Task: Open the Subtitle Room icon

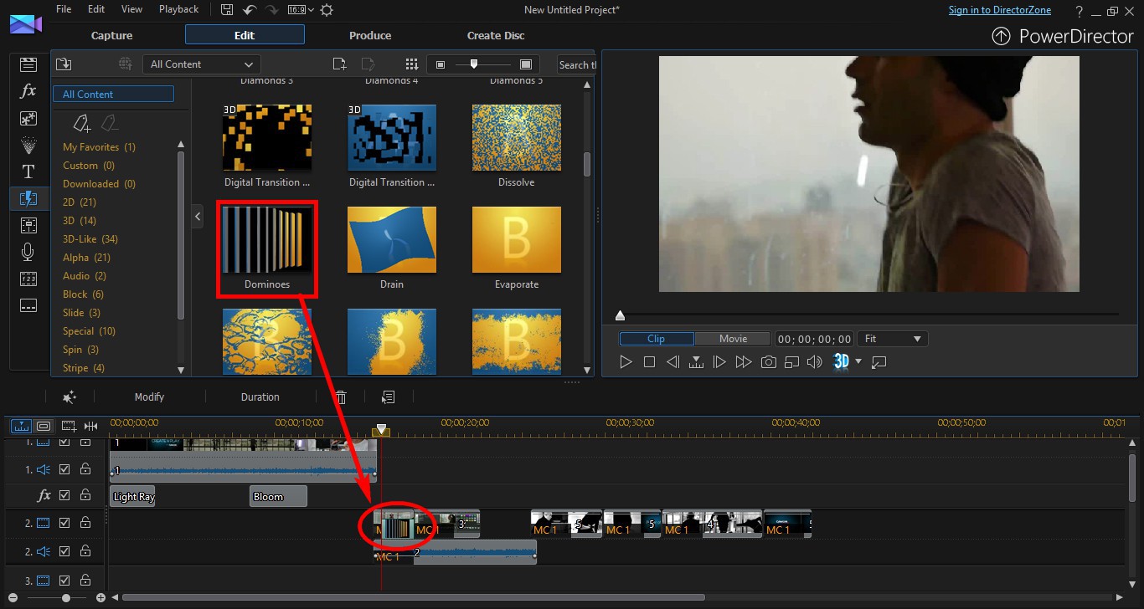Action: coord(28,305)
